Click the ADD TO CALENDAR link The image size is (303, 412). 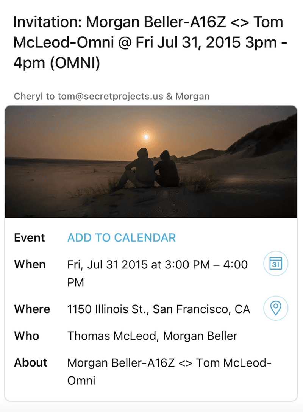pos(122,238)
